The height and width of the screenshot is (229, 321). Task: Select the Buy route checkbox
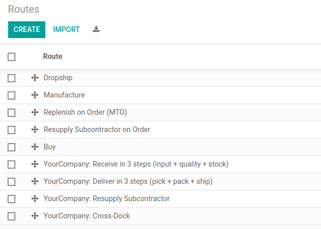coord(12,147)
